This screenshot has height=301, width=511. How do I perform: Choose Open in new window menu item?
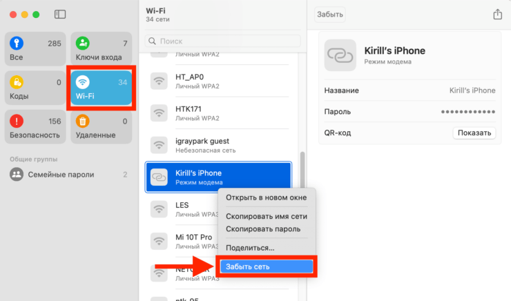(x=266, y=197)
